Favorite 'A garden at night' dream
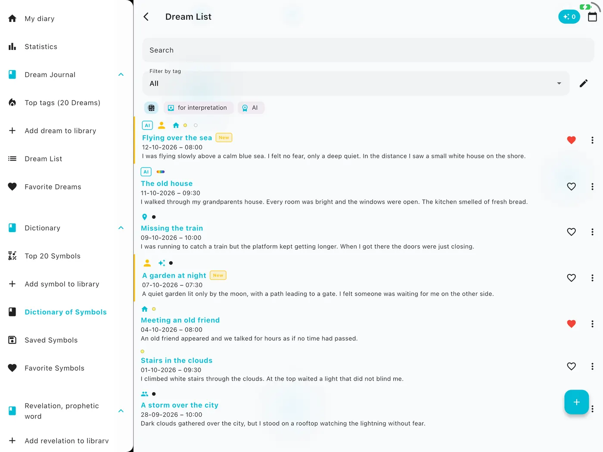603x452 pixels. coord(571,278)
